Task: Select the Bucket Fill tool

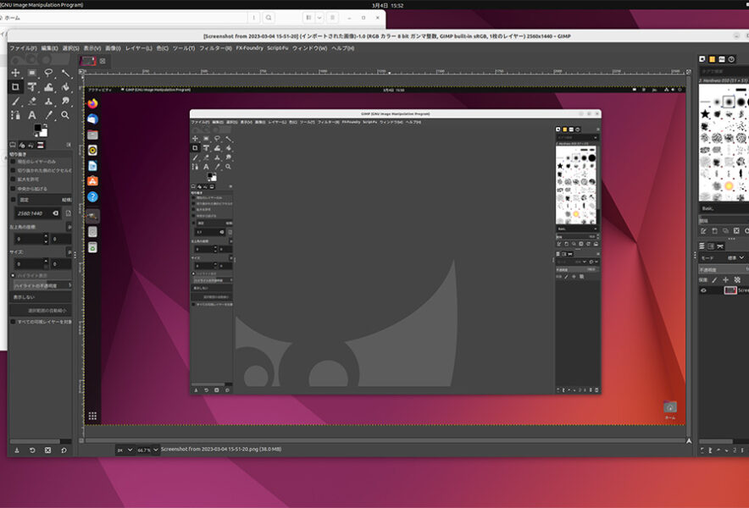Action: pos(65,87)
